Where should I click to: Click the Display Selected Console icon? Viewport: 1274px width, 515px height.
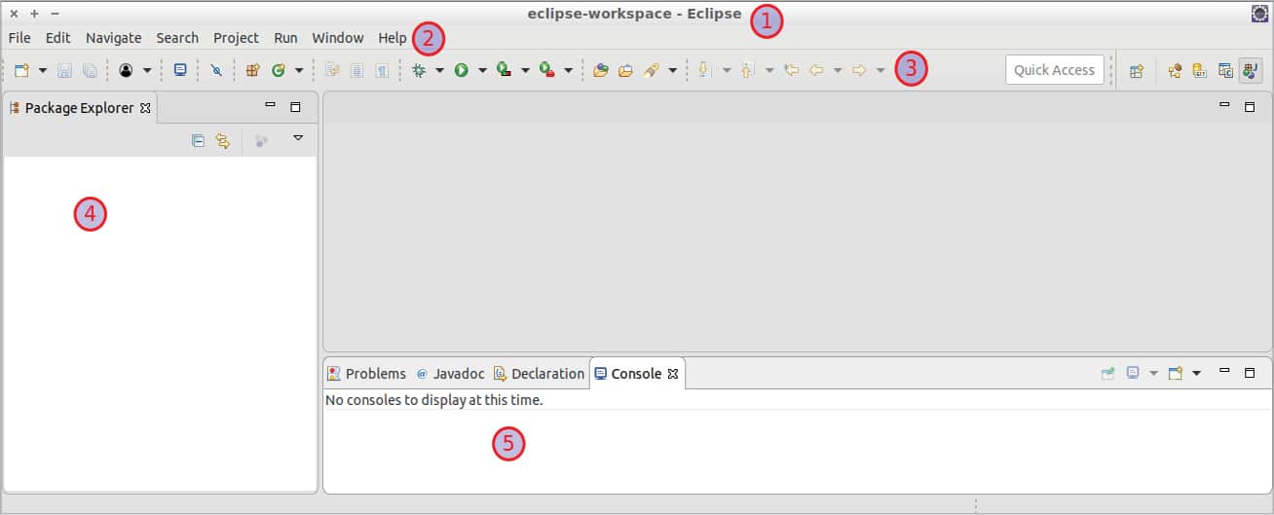pos(1133,373)
